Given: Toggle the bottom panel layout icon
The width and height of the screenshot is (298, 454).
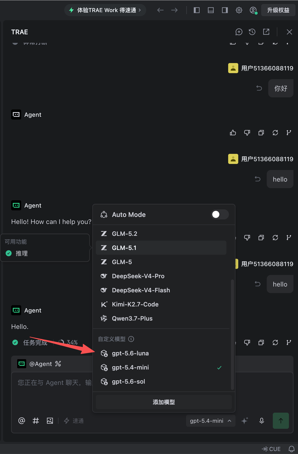Looking at the screenshot, I should pos(211,10).
